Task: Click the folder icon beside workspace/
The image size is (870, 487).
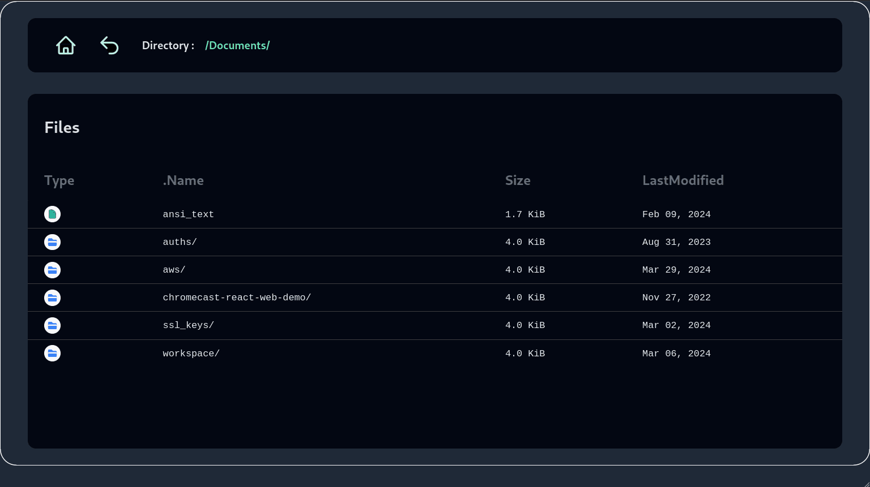Action: pyautogui.click(x=53, y=354)
